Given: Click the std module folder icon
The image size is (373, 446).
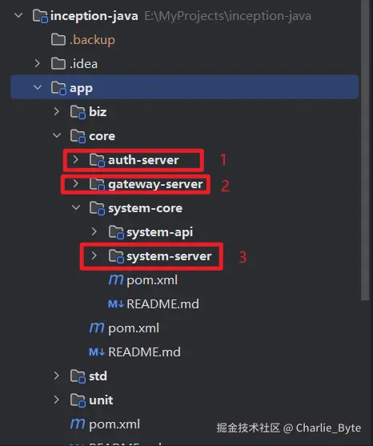Looking at the screenshot, I should click(x=78, y=376).
